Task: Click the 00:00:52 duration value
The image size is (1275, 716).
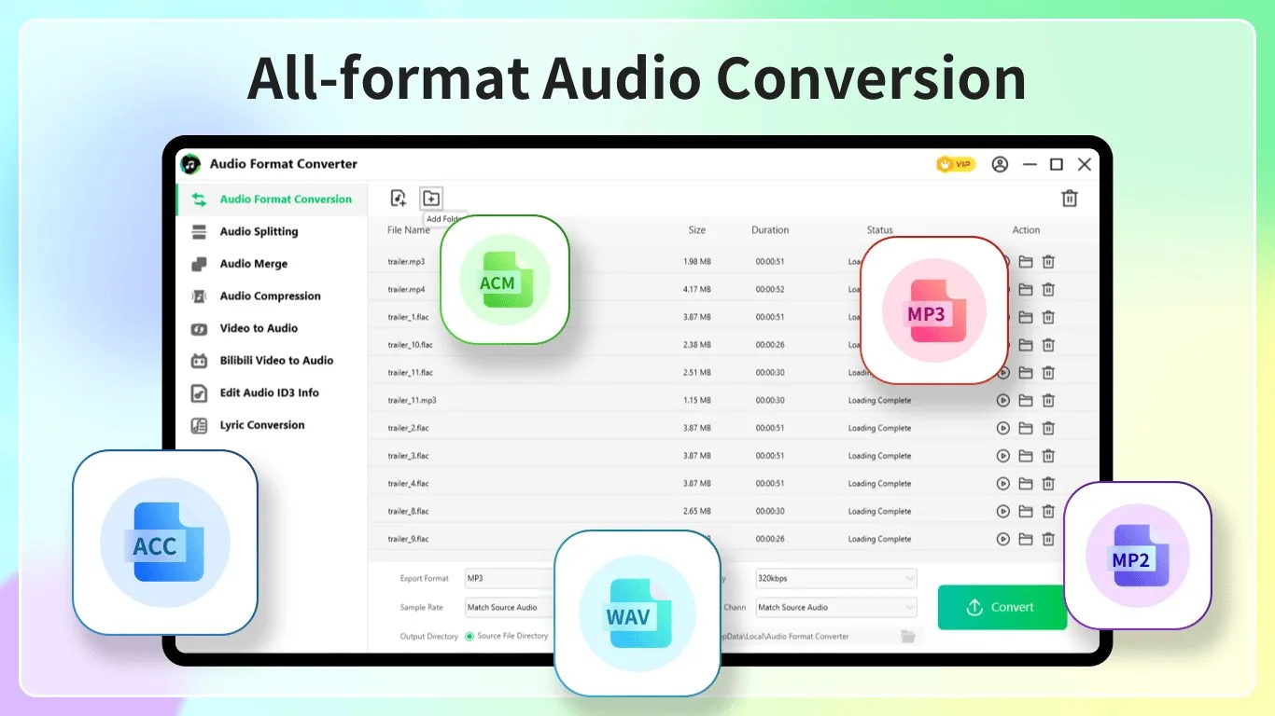Action: (770, 290)
